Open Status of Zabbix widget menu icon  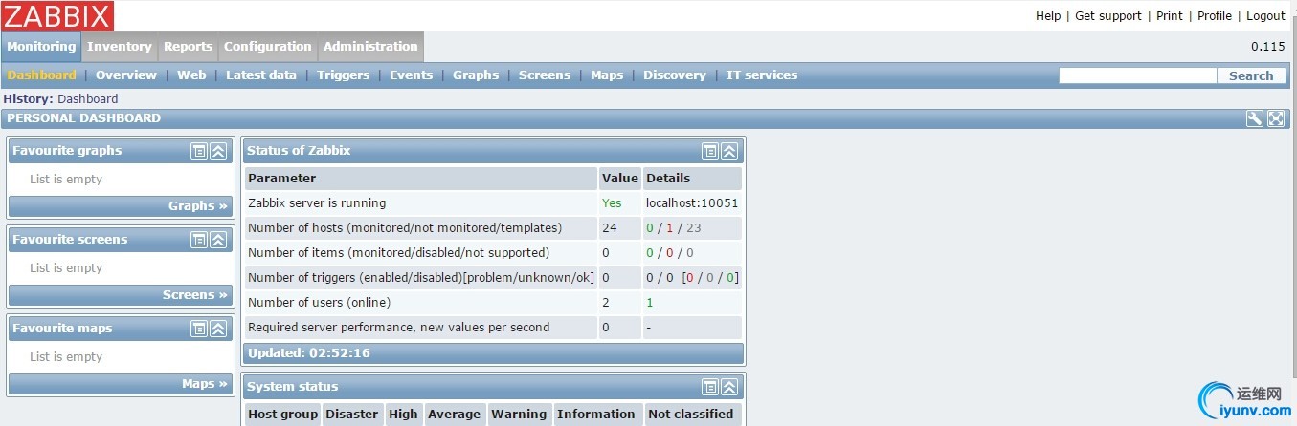(x=710, y=151)
